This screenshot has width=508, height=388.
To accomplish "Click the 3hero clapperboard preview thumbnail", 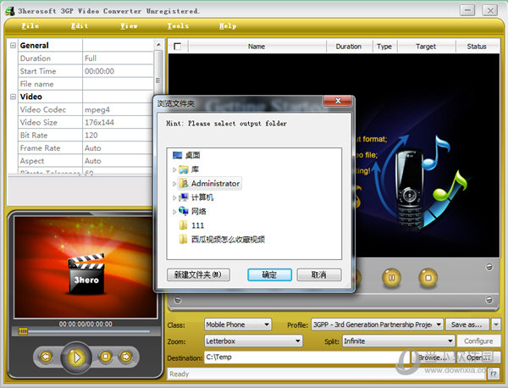I will point(86,274).
